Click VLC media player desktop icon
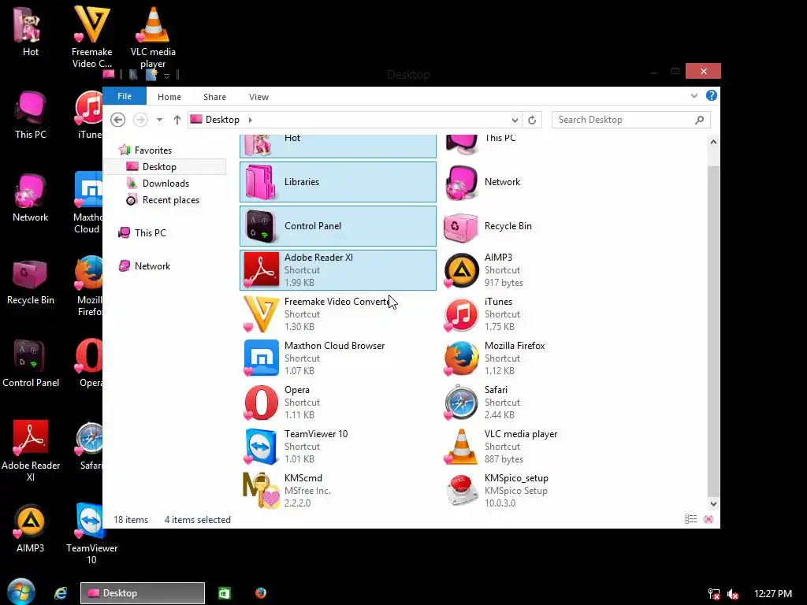This screenshot has width=807, height=605. [x=153, y=37]
